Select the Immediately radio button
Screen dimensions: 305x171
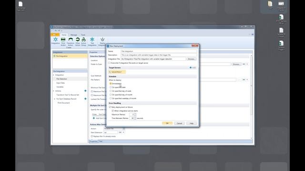111,84
